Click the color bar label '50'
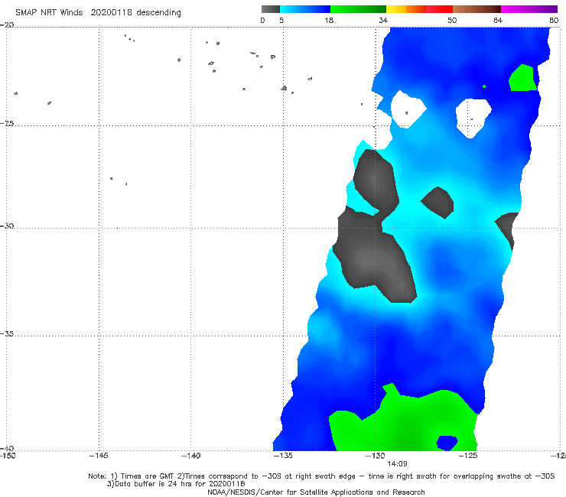566x497 pixels. (452, 20)
